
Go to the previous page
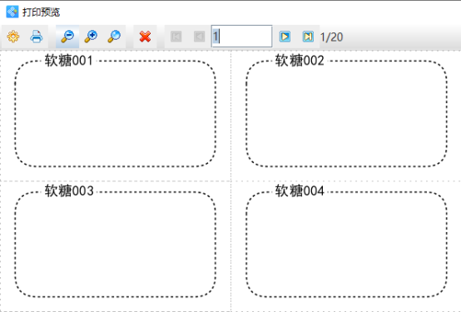200,37
